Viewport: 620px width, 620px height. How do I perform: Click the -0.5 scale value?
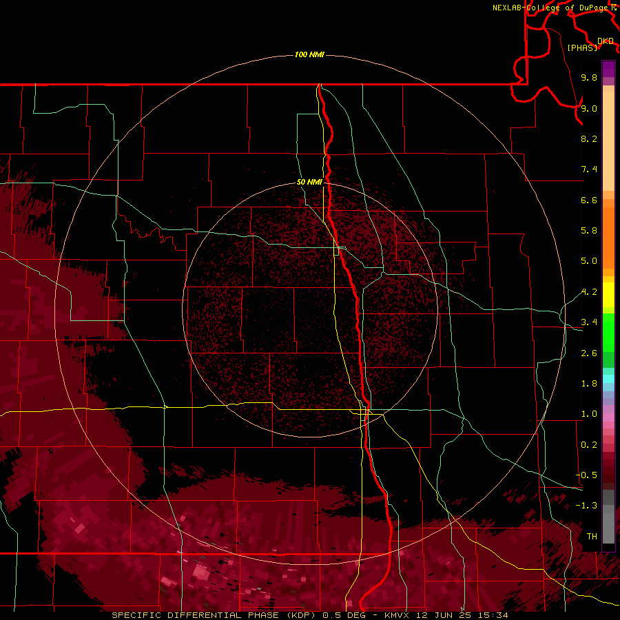[x=586, y=475]
